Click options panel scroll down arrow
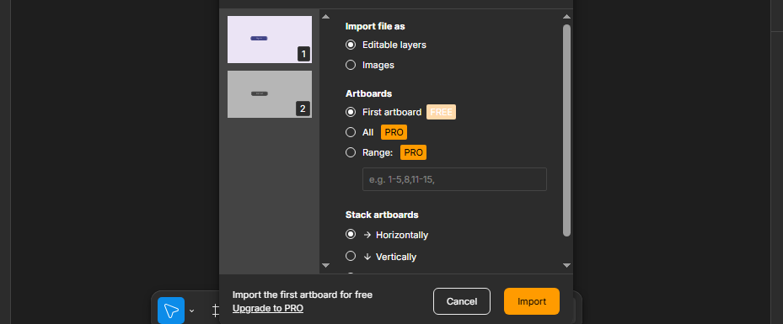Image resolution: width=783 pixels, height=324 pixels. 566,266
